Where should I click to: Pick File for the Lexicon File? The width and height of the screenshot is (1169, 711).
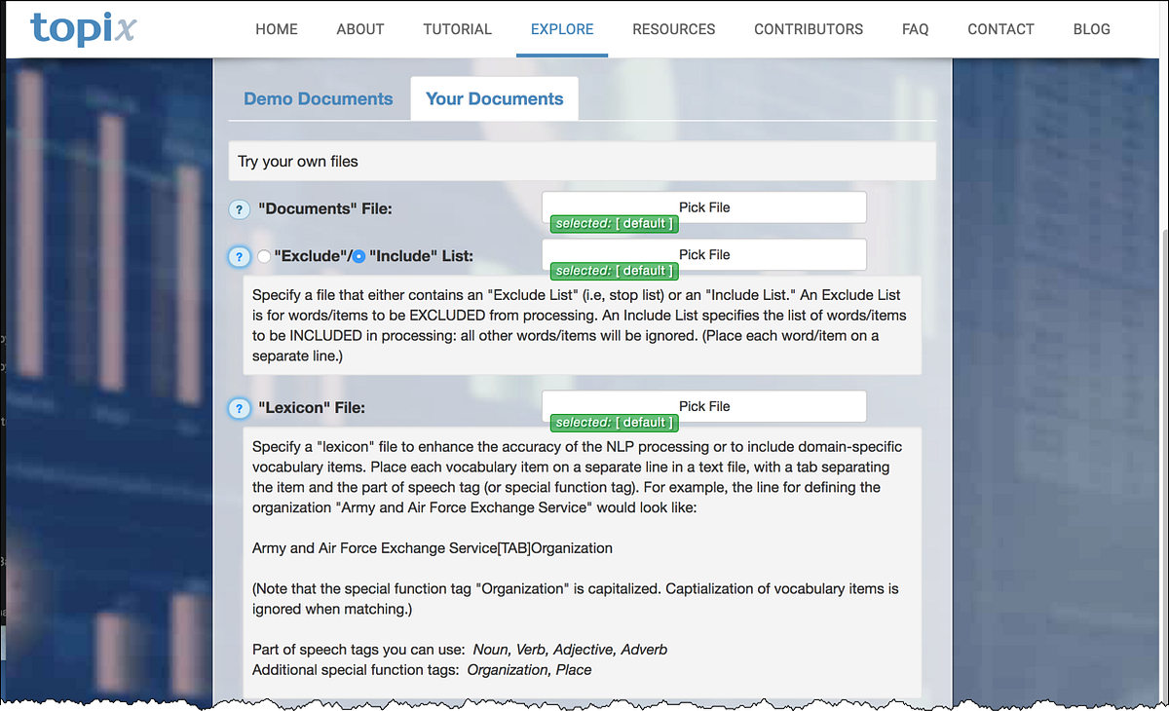pos(703,406)
